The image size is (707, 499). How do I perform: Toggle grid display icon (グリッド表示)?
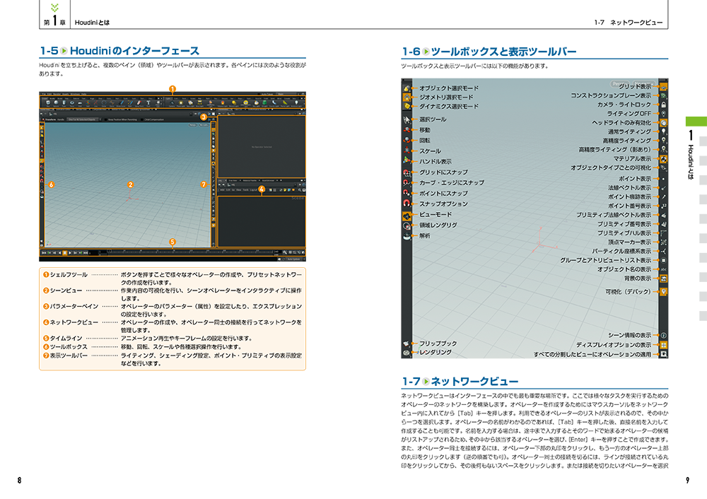tap(664, 86)
